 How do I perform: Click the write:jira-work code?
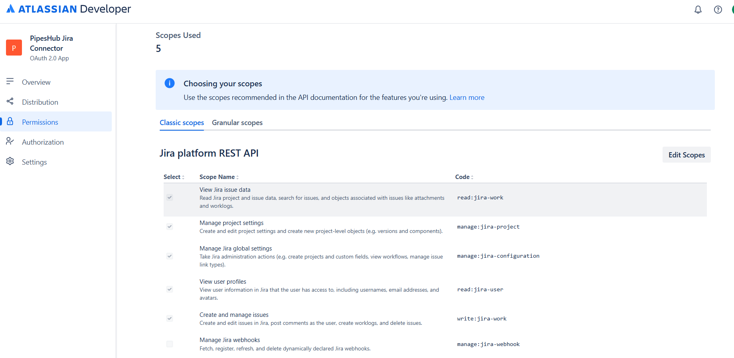(x=482, y=319)
